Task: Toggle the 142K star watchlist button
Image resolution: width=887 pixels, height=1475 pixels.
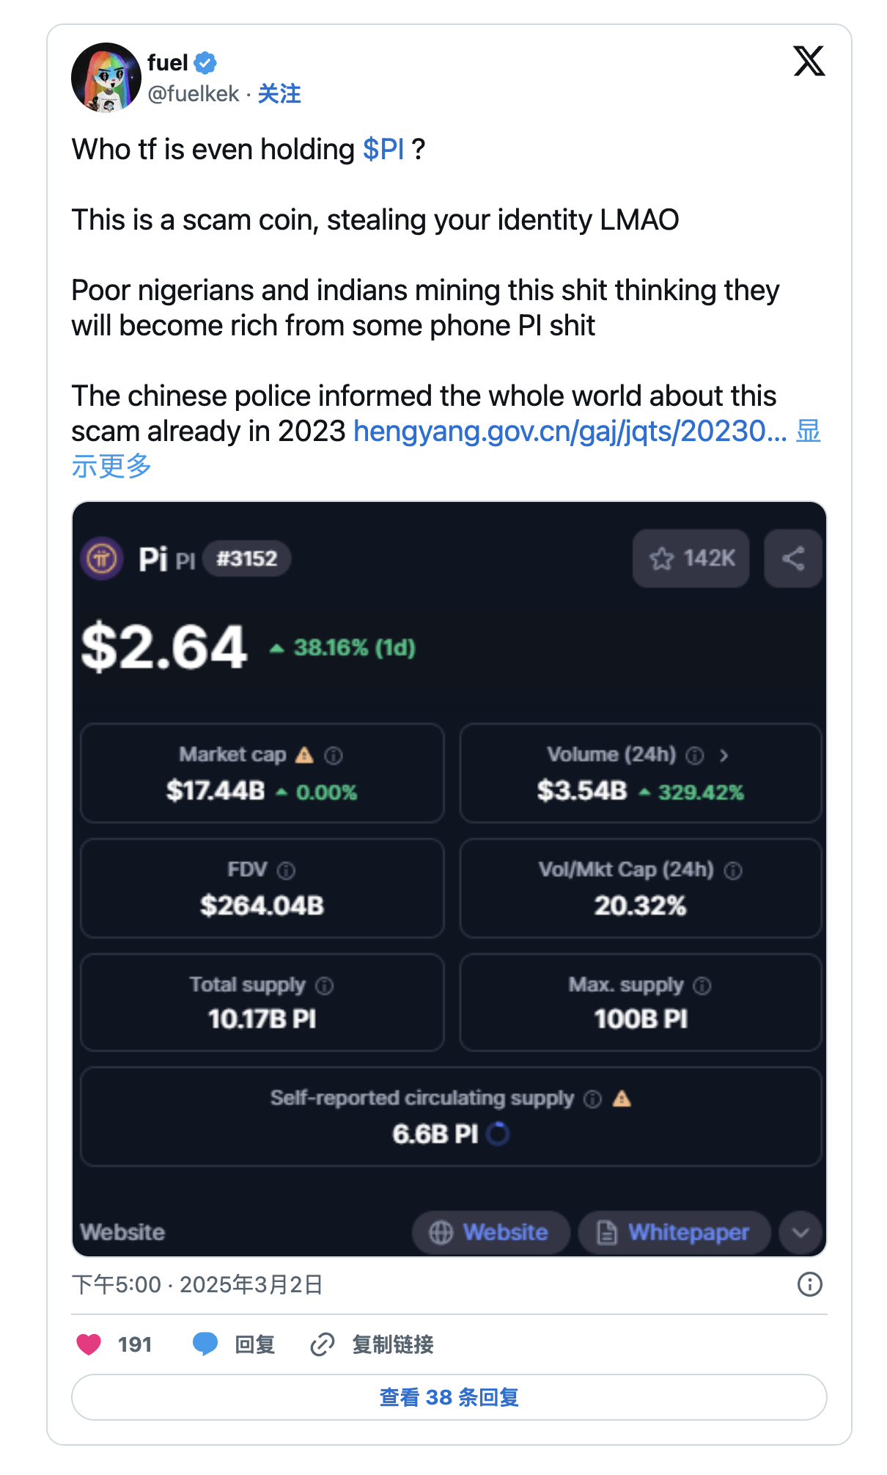Action: click(691, 559)
